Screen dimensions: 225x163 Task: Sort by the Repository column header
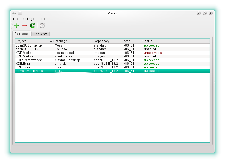[108, 41]
